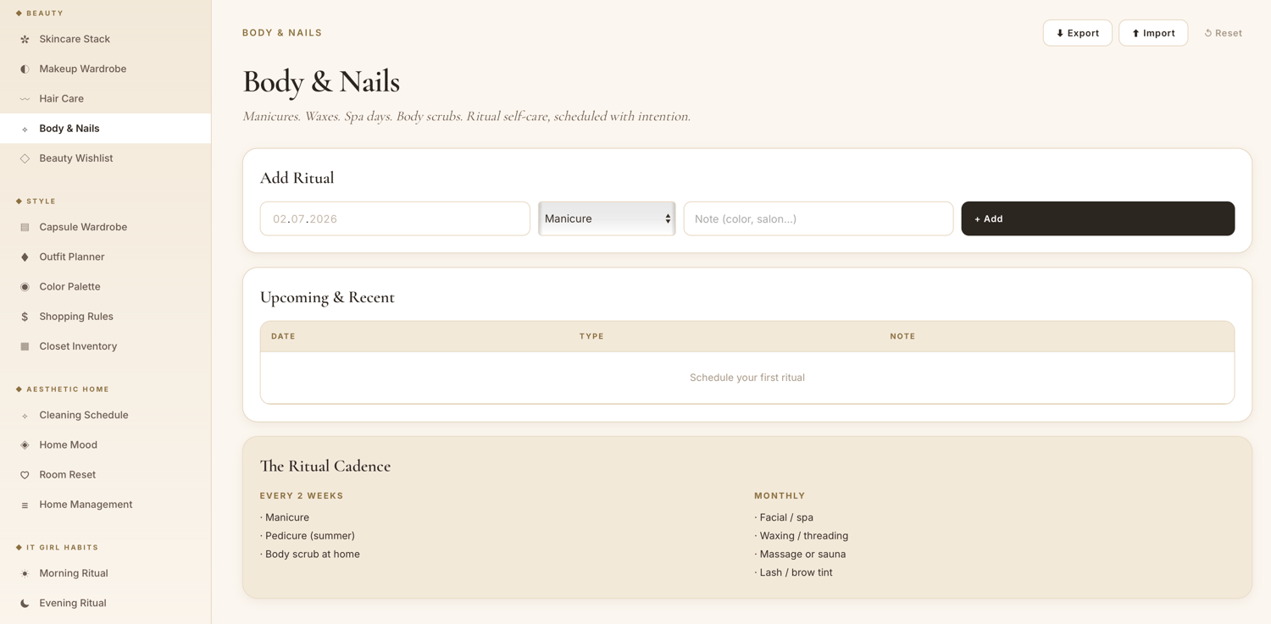Click the Makeup Wardrobe half-circle icon
This screenshot has height=624, width=1271.
pyautogui.click(x=25, y=69)
